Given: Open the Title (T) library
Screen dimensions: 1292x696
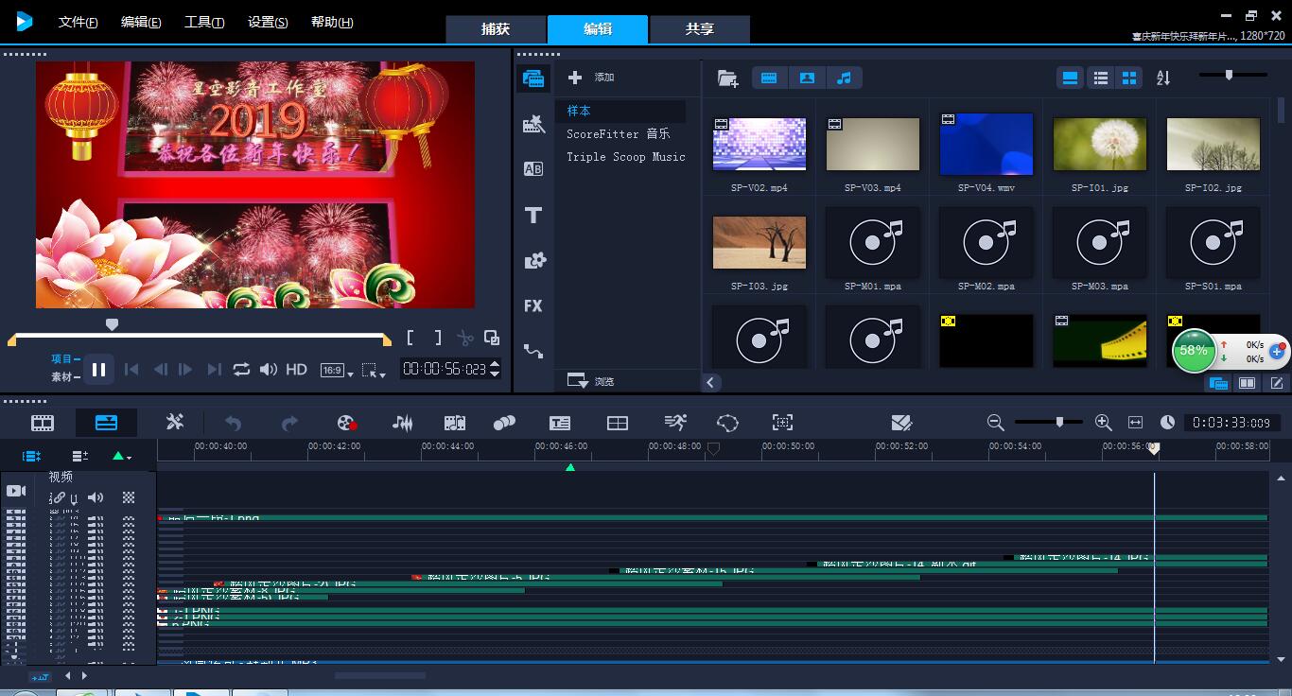Looking at the screenshot, I should tap(533, 216).
